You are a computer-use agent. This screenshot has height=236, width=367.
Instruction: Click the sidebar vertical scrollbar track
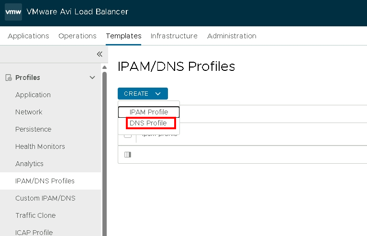point(105,154)
